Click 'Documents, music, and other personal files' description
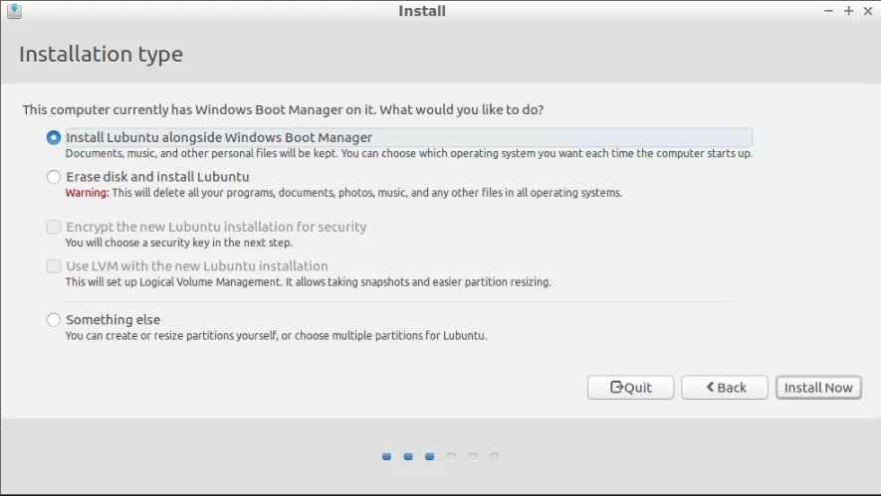881x496 pixels. [409, 153]
